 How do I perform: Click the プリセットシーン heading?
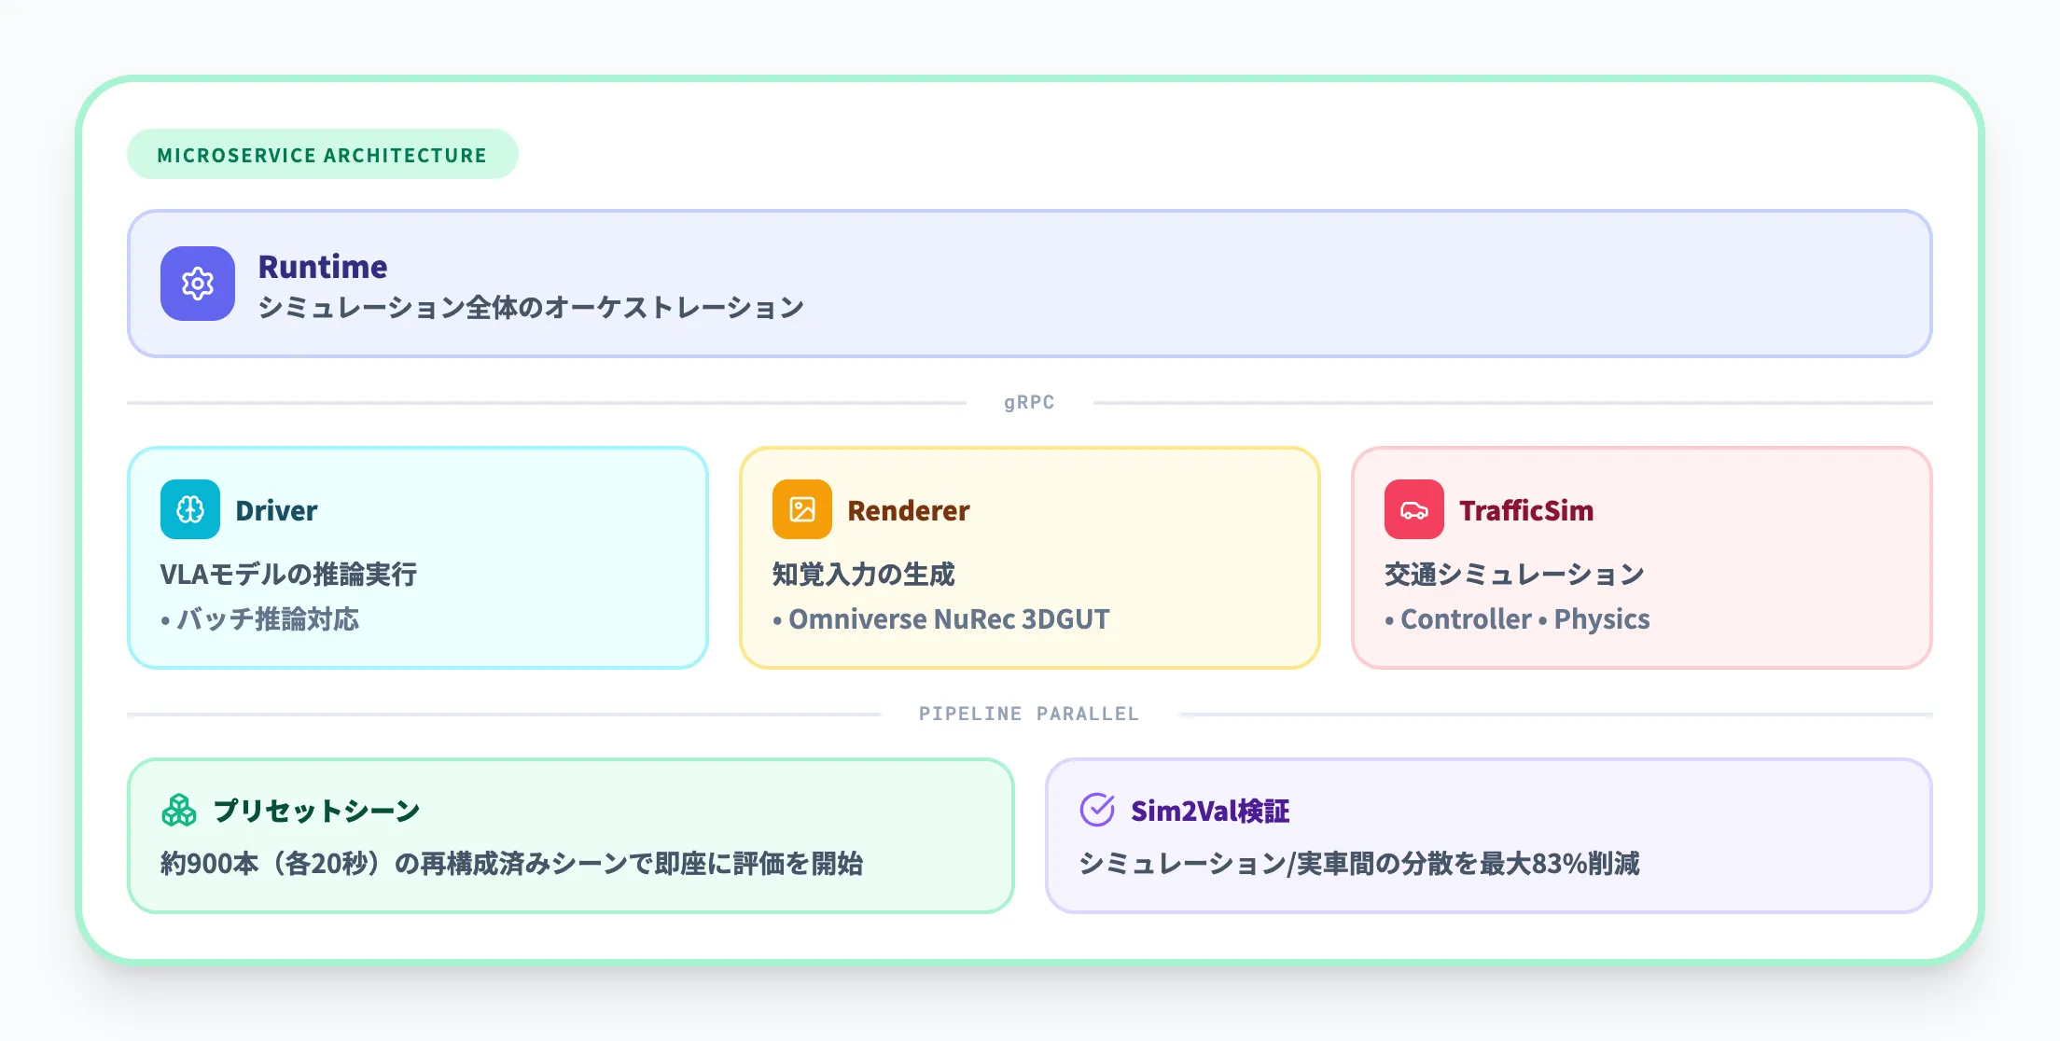pyautogui.click(x=316, y=811)
